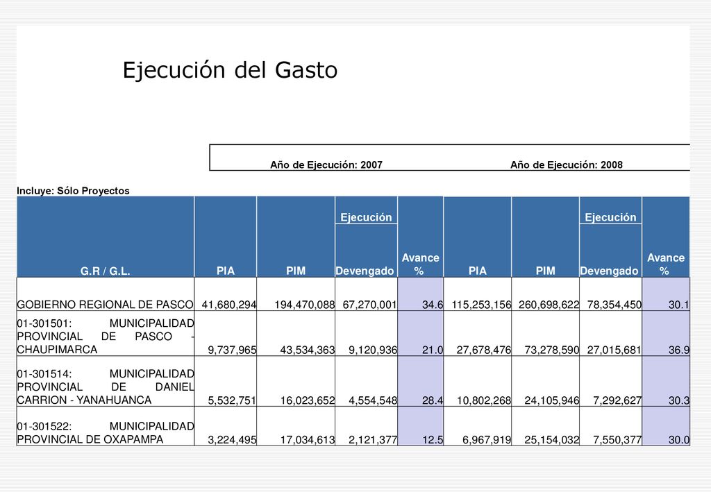The height and width of the screenshot is (492, 711).
Task: Select cell value 24,105,946
Action: (x=552, y=400)
